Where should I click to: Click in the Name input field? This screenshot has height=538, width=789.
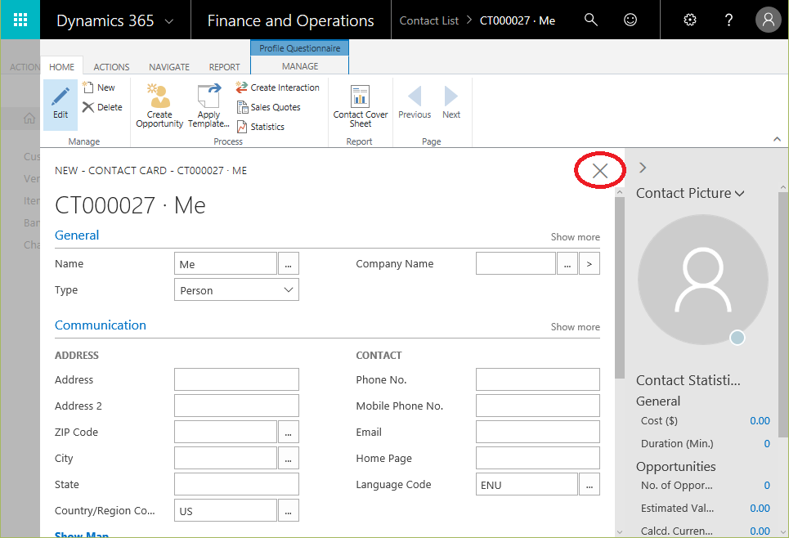click(x=226, y=264)
